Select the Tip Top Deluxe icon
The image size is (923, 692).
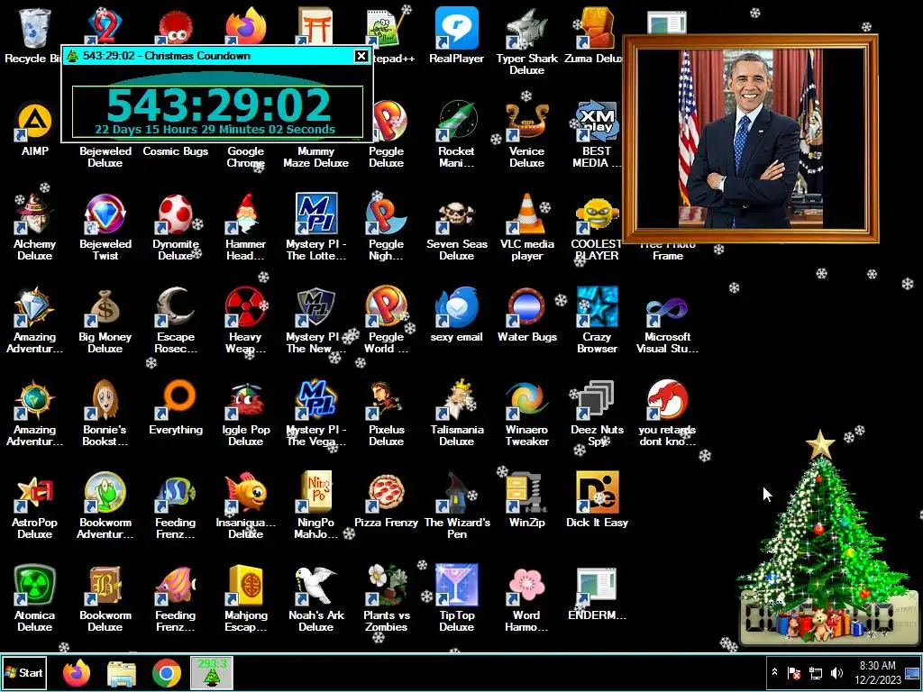[456, 598]
